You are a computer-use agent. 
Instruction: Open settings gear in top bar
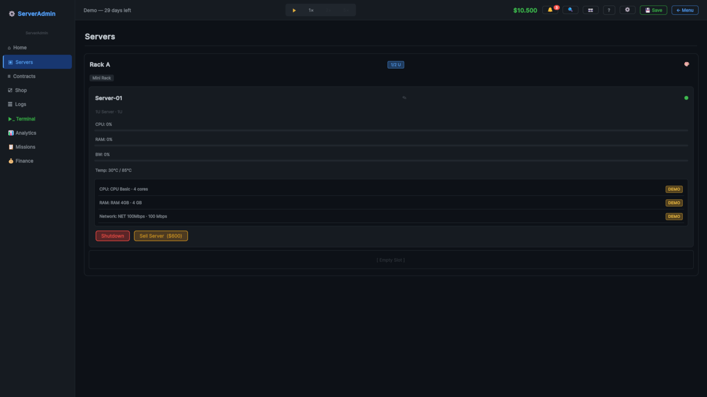627,10
